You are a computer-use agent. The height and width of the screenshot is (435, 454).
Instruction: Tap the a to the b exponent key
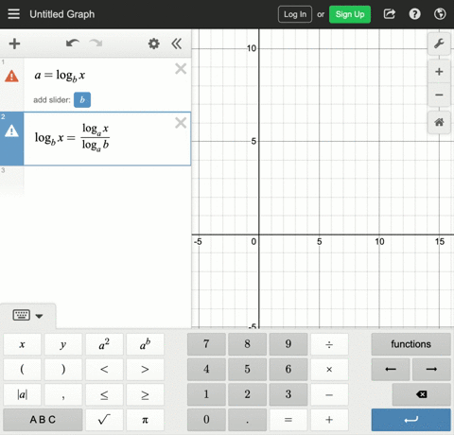click(145, 344)
